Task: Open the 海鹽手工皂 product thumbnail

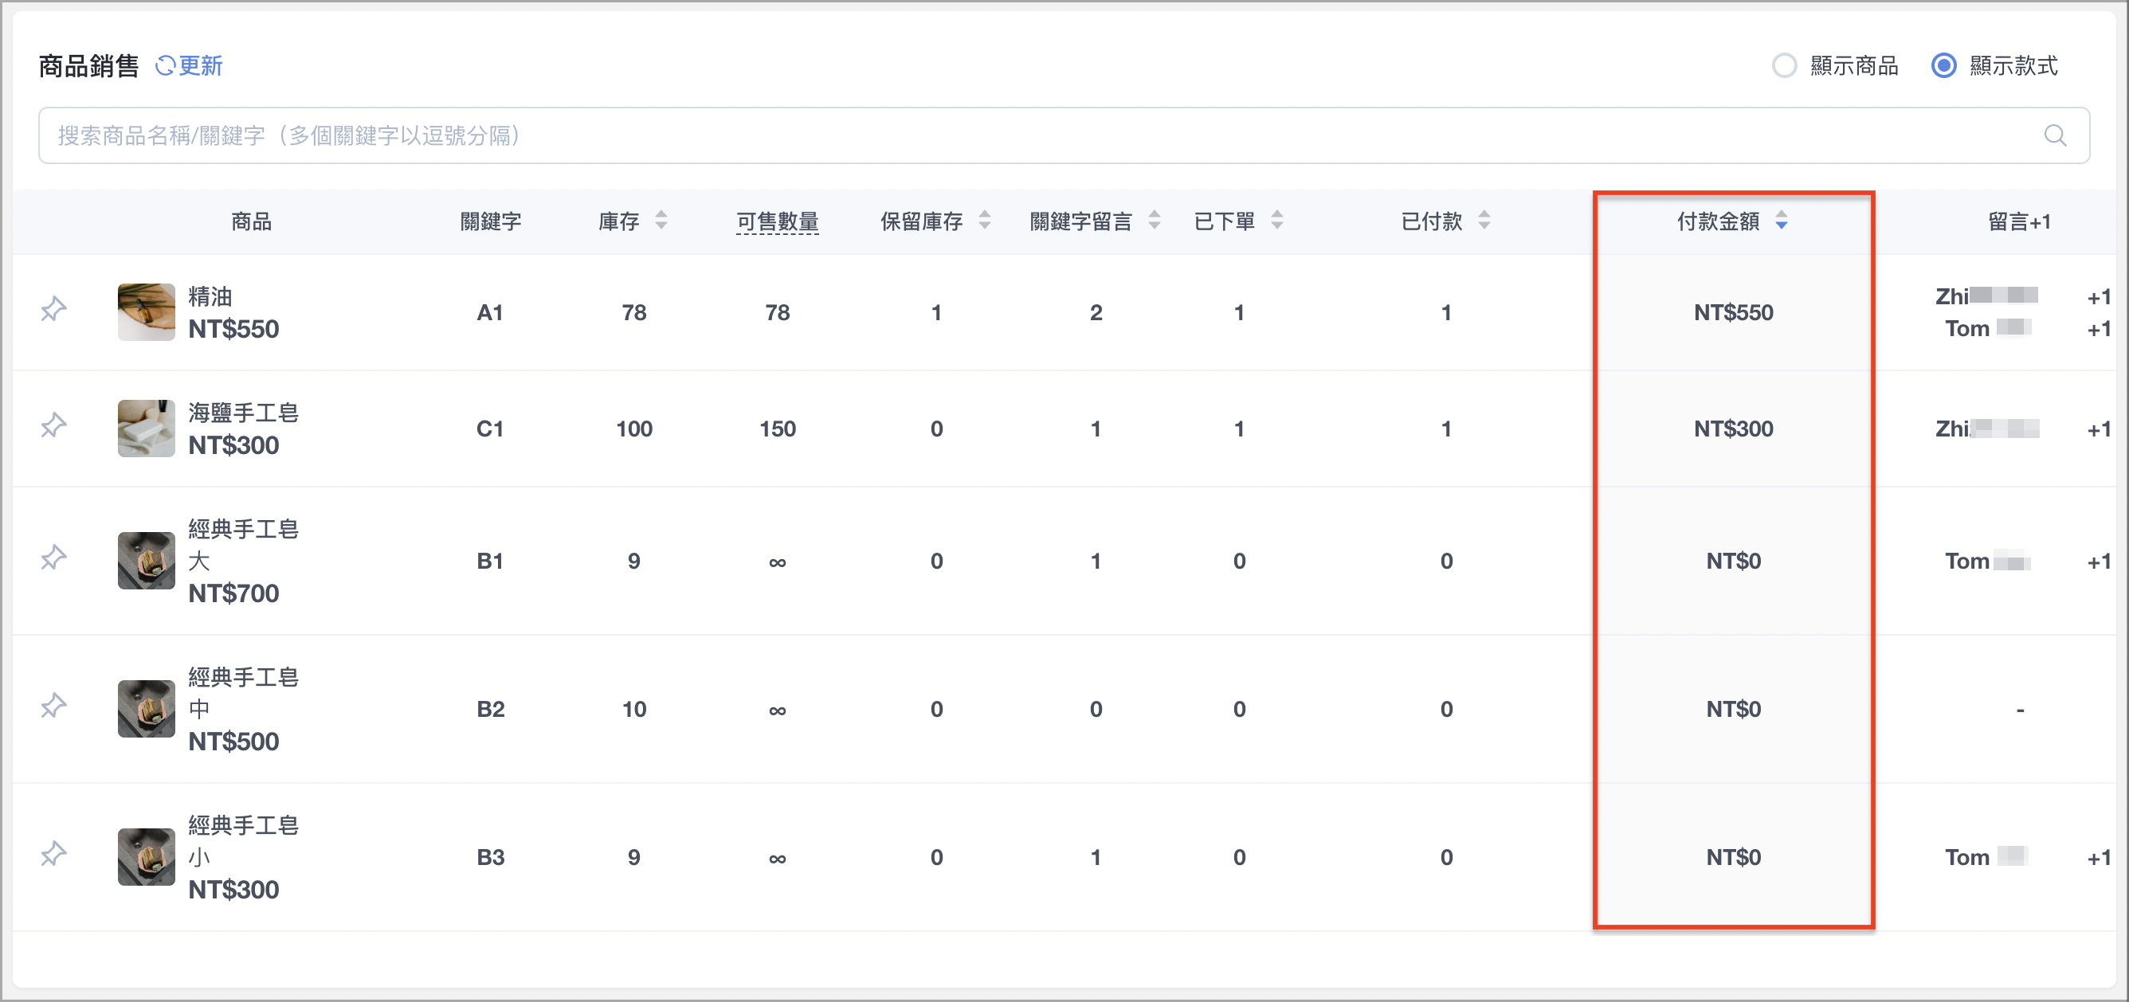Action: pos(147,429)
